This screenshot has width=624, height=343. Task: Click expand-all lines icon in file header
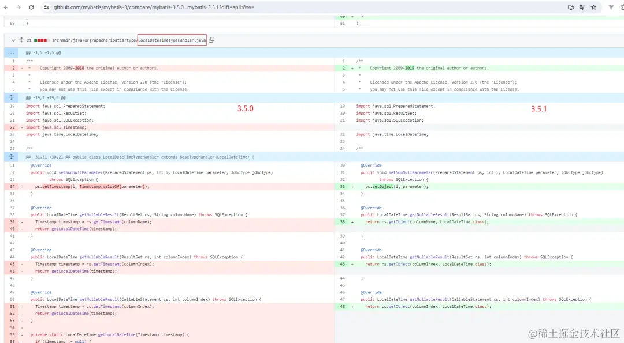point(21,40)
